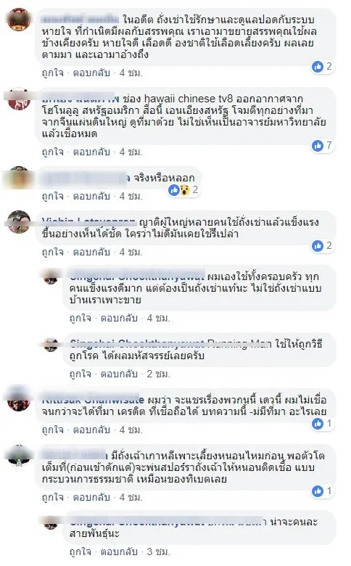Open avatar of first comment author
The height and width of the screenshot is (566, 351).
(19, 19)
